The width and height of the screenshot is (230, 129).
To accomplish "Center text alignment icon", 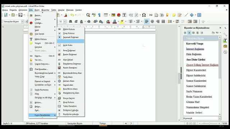I will click(x=152, y=21).
